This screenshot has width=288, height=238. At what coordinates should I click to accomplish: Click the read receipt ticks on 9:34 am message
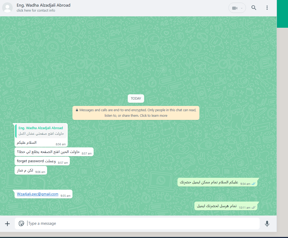pyautogui.click(x=253, y=184)
